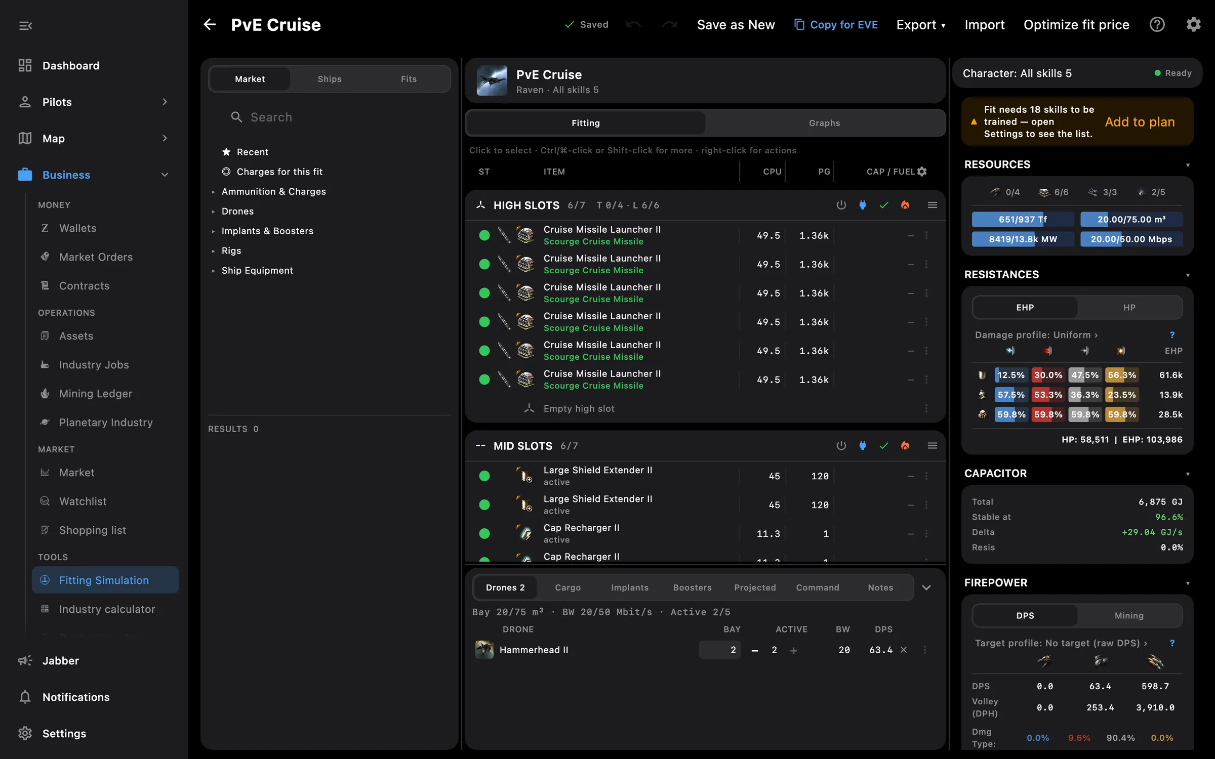Toggle state of second Large Shield Extender II
Viewport: 1215px width, 759px height.
(x=484, y=504)
